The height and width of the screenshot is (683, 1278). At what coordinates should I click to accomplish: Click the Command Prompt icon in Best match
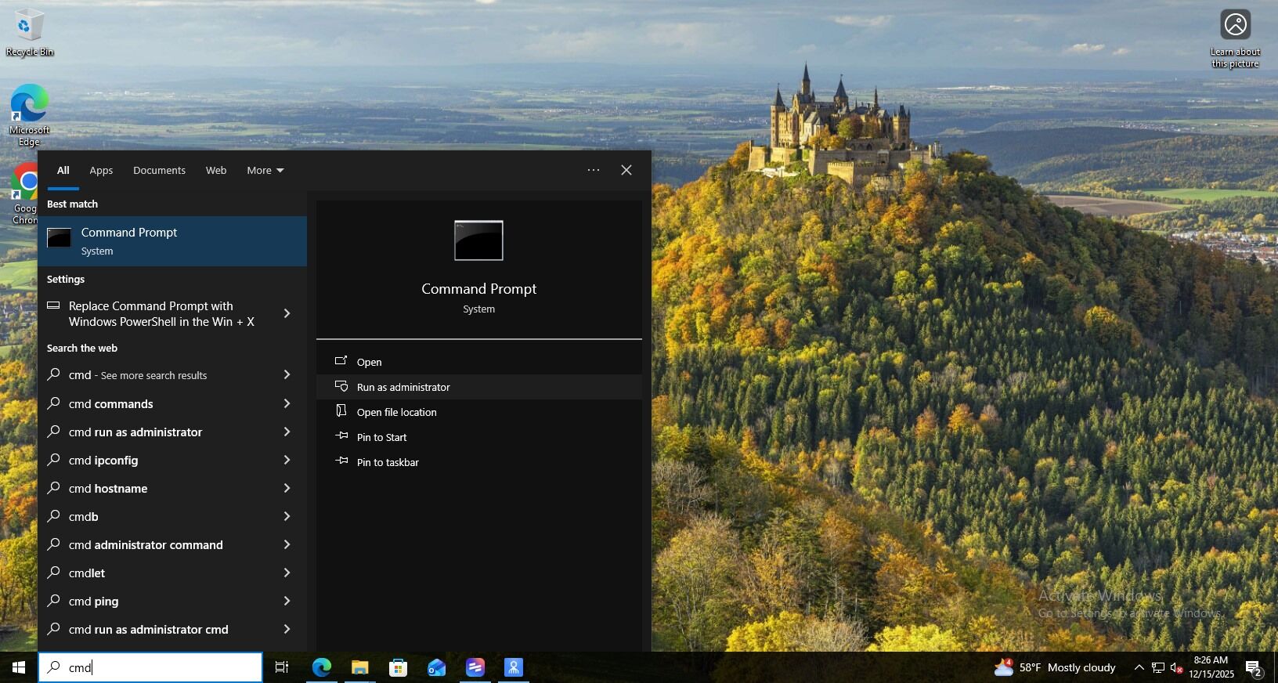[x=59, y=237]
